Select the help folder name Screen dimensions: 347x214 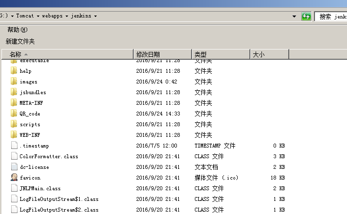pyautogui.click(x=25, y=71)
